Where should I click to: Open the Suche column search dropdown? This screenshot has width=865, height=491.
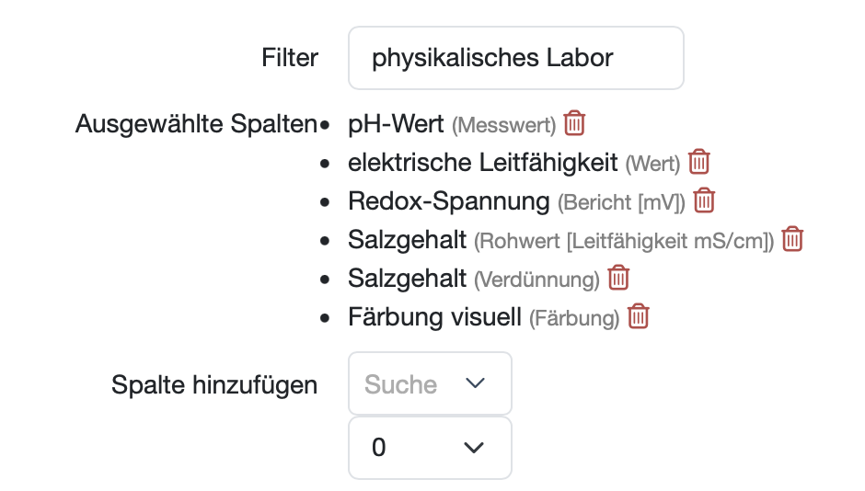click(x=429, y=383)
